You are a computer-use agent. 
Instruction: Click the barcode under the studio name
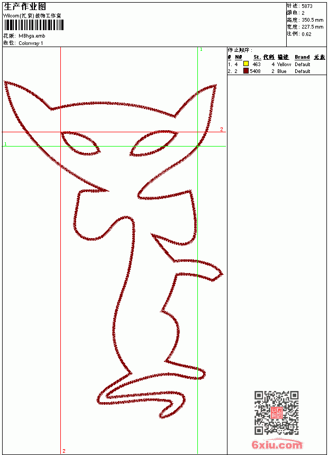pos(34,25)
